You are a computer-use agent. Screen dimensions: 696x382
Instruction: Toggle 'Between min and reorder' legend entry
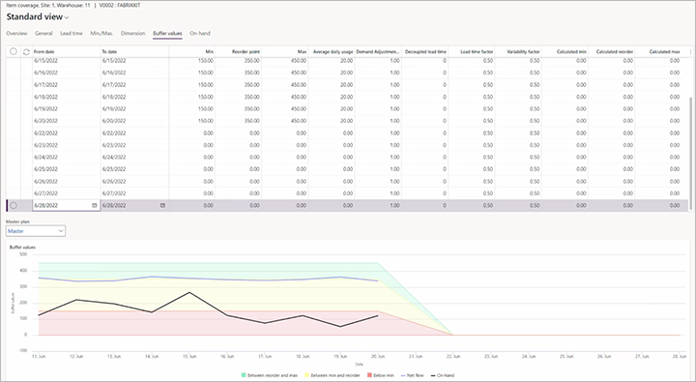pos(332,375)
